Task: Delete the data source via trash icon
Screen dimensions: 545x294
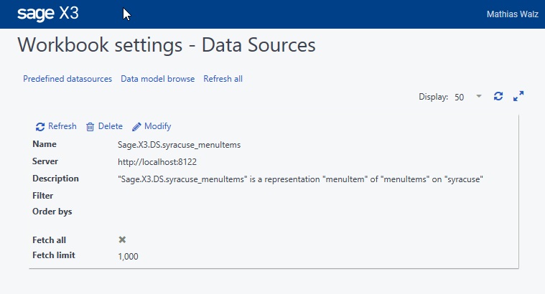Action: pyautogui.click(x=104, y=126)
